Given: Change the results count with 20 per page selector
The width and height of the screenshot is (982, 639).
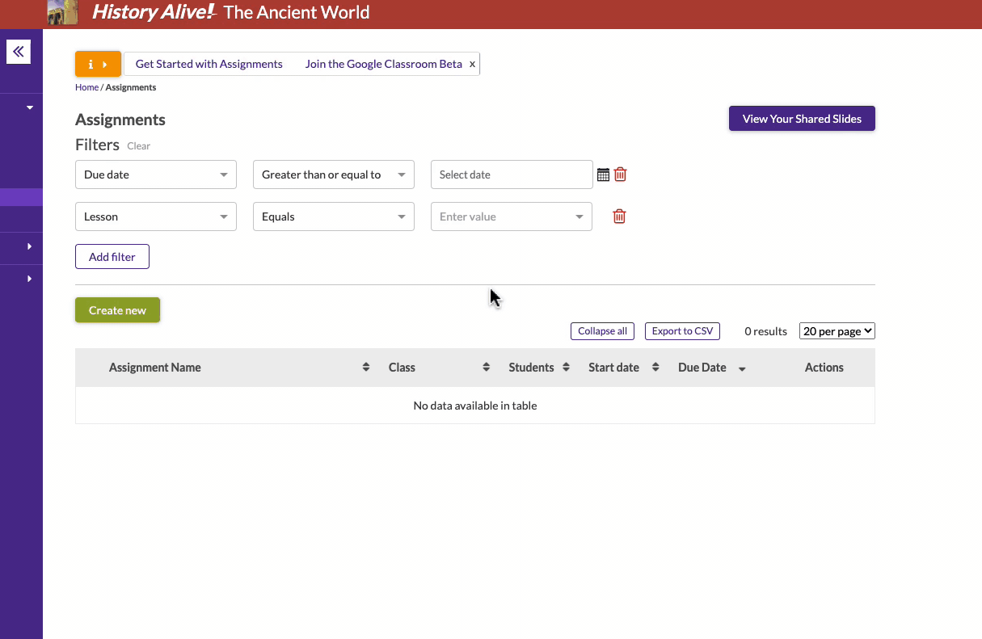Looking at the screenshot, I should (837, 330).
